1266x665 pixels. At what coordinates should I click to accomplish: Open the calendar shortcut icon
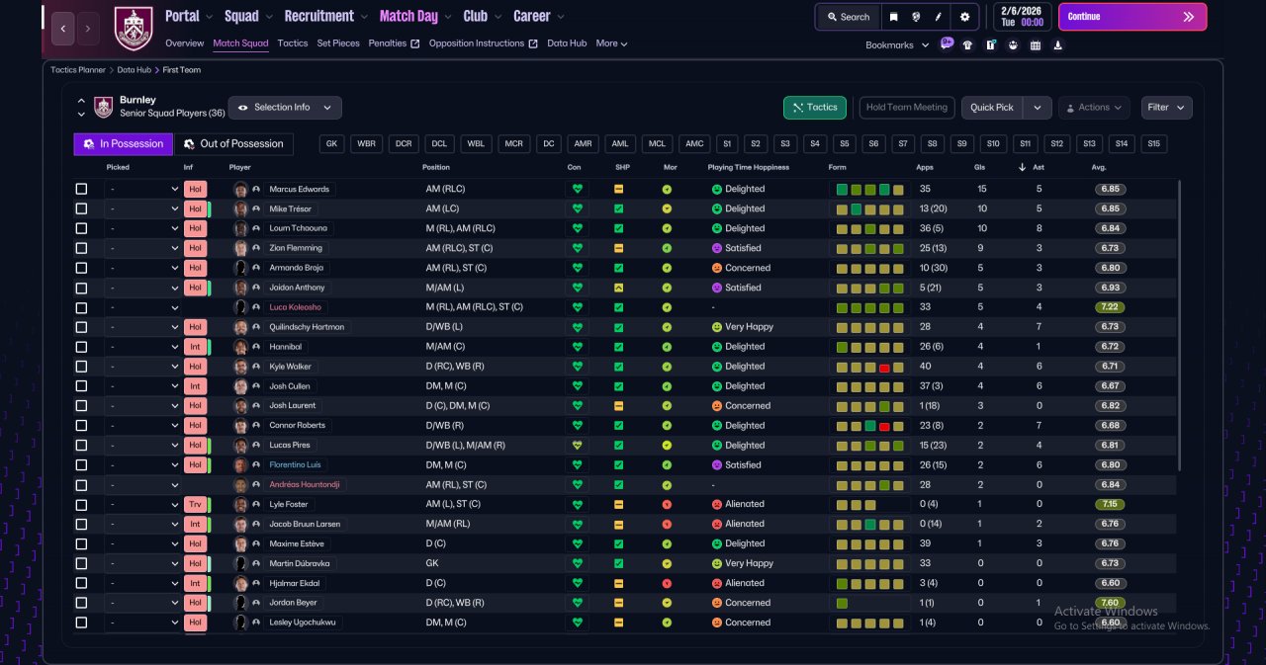1036,44
